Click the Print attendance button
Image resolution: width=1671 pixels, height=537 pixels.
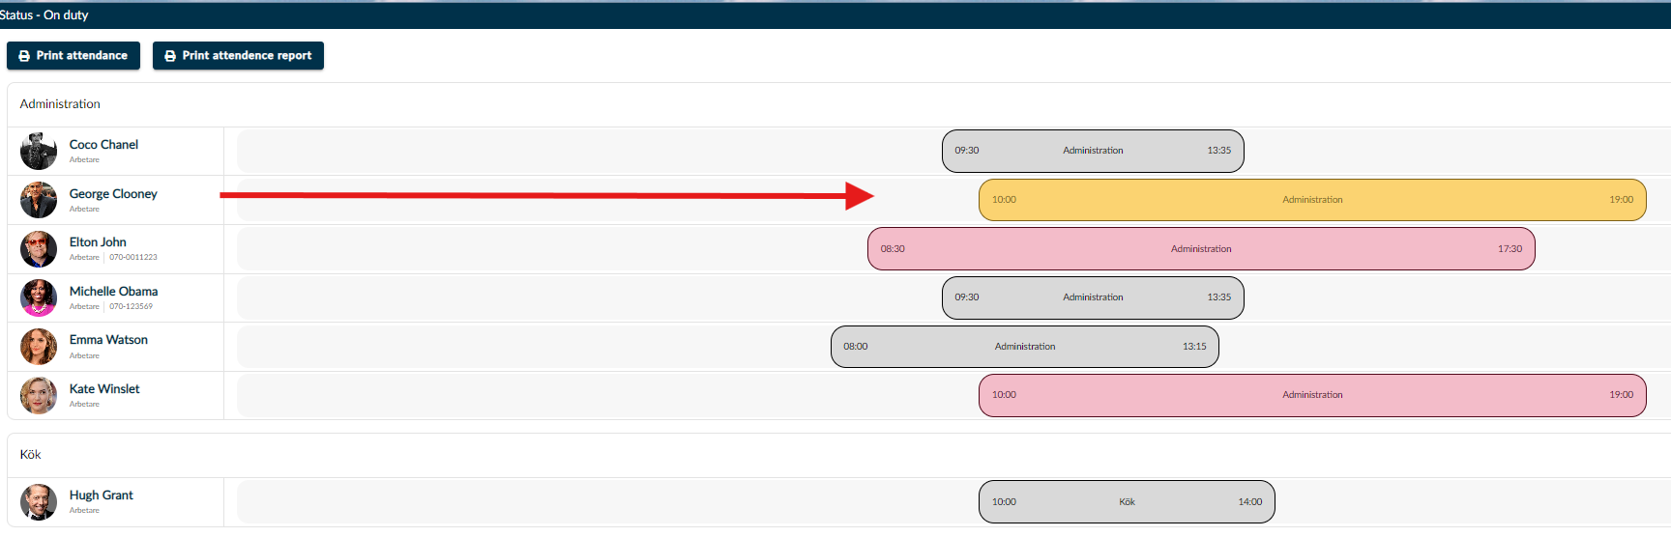click(x=73, y=56)
